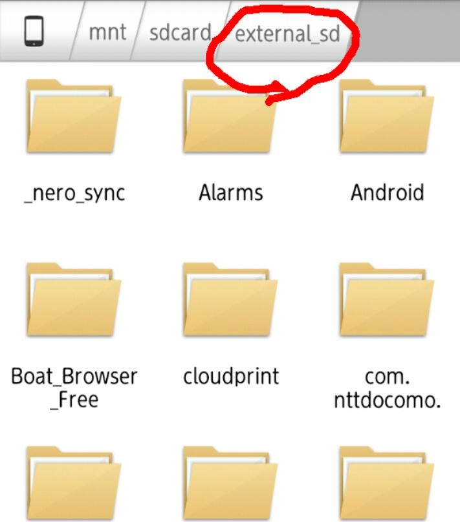Image resolution: width=460 pixels, height=522 pixels.
Task: Open the unlabeled folder below cloudprint
Action: click(x=230, y=484)
